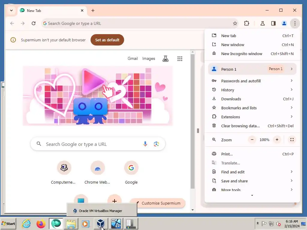This screenshot has width=307, height=230.
Task: Click the scroll-down arrow of page scrollbar
Action: coord(192,210)
